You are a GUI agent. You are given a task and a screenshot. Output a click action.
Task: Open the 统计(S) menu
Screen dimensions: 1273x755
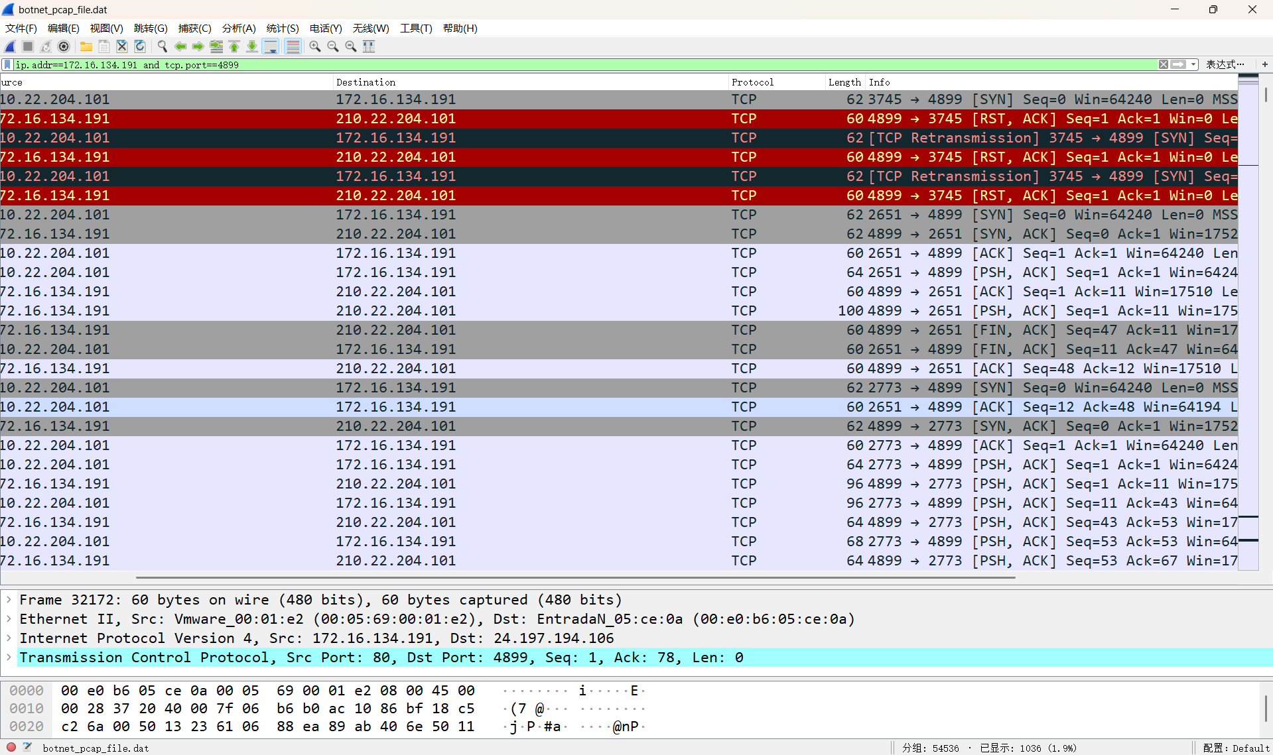[x=283, y=28]
